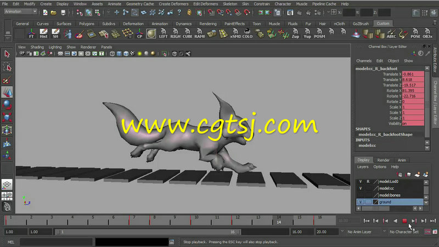439x247 pixels.
Task: Click the CUBE shelf script icon
Action: pyautogui.click(x=187, y=33)
